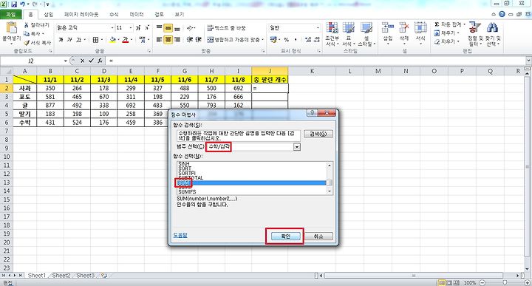The height and width of the screenshot is (286, 532).
Task: Toggle left text alignment
Action: (159, 40)
